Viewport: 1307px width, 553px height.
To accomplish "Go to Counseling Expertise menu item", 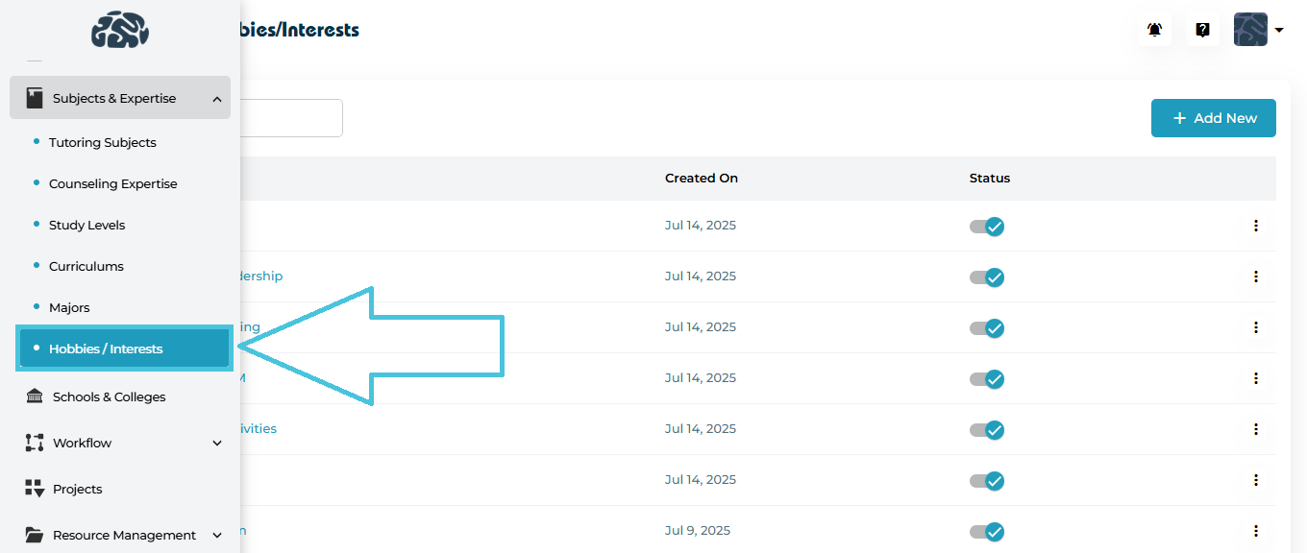I will click(112, 183).
